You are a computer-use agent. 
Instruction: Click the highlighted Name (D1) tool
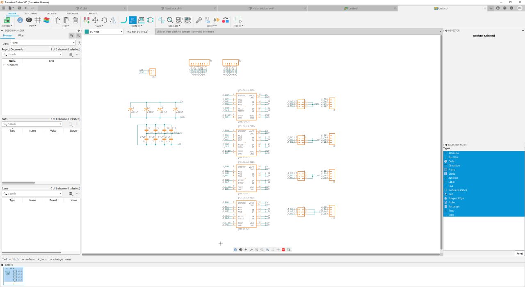click(132, 20)
